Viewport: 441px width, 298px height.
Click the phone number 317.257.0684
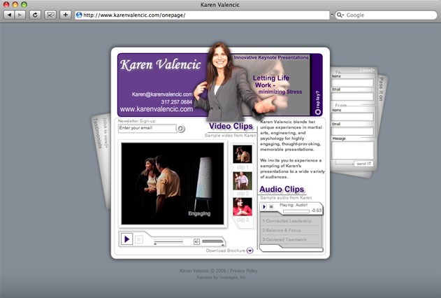[x=176, y=102]
